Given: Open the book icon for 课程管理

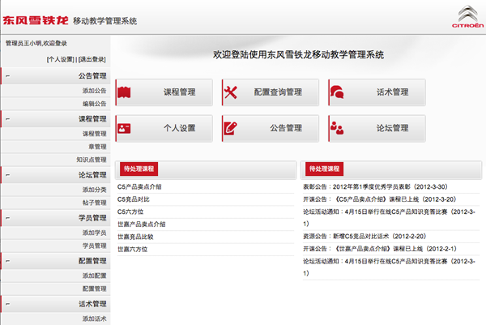Looking at the screenshot, I should click(x=124, y=92).
